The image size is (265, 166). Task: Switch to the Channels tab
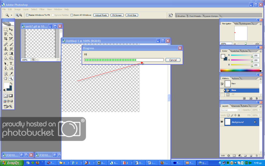tap(235, 106)
